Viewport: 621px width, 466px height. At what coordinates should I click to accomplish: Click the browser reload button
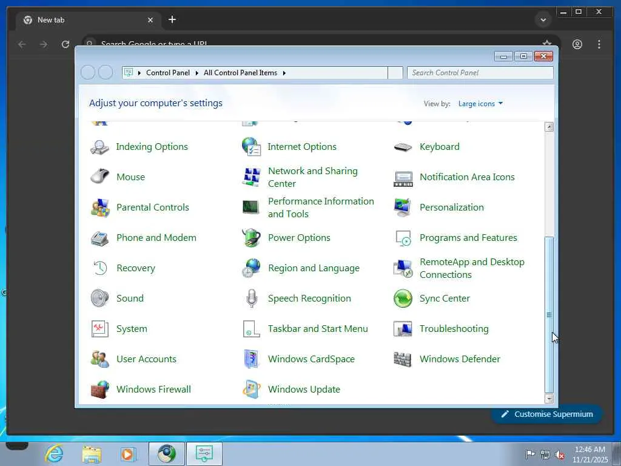(65, 44)
